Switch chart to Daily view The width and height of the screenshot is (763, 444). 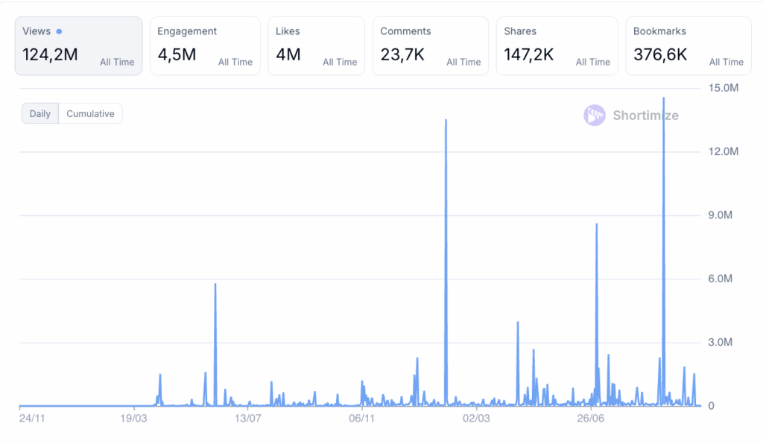40,114
